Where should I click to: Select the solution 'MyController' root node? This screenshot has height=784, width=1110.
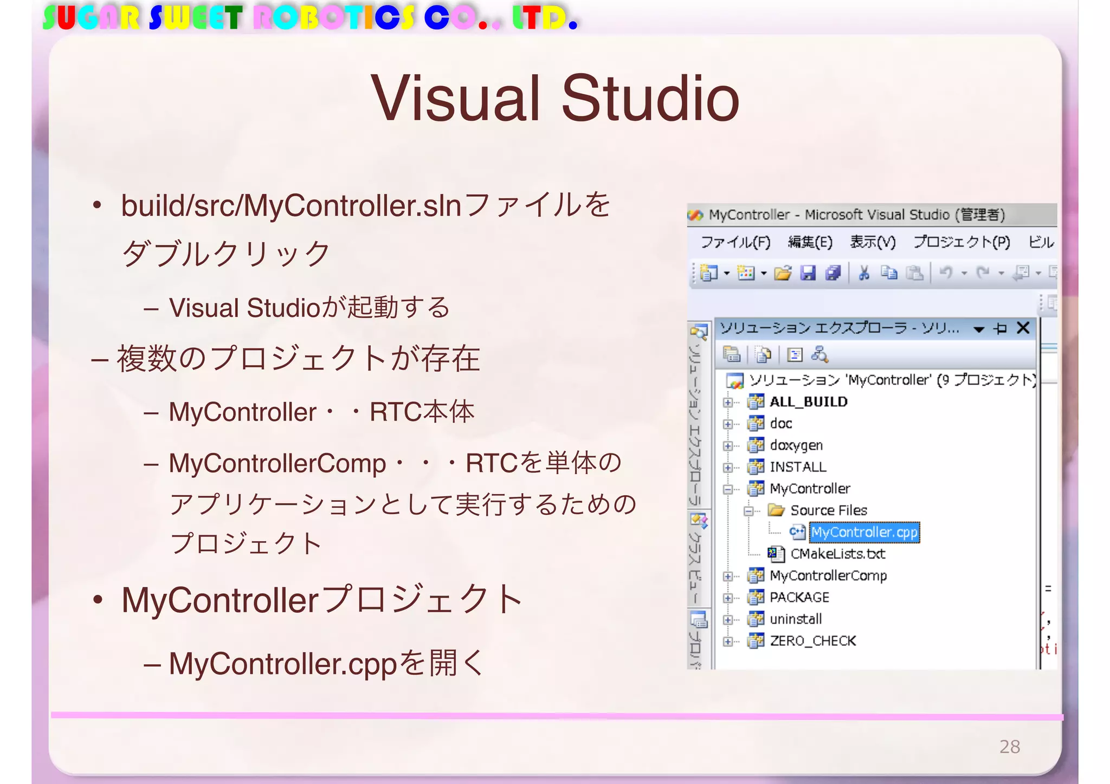coord(892,380)
